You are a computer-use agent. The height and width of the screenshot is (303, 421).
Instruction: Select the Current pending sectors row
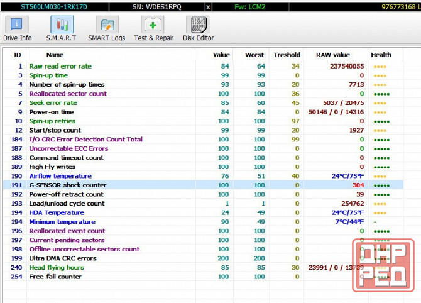203,240
